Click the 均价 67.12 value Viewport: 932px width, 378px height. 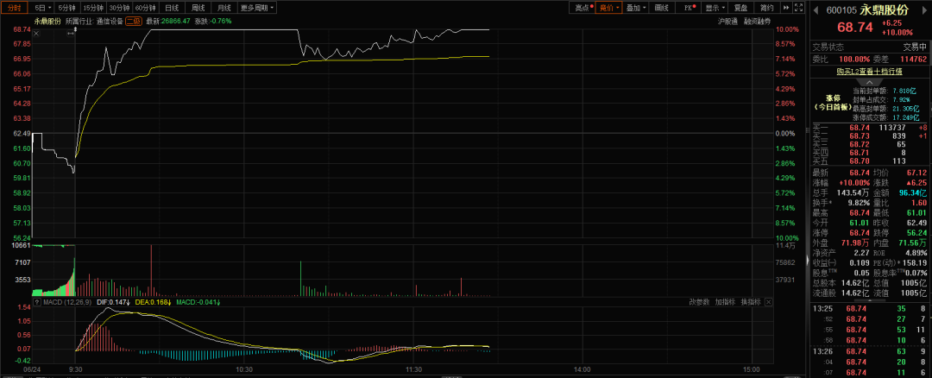pyautogui.click(x=917, y=173)
